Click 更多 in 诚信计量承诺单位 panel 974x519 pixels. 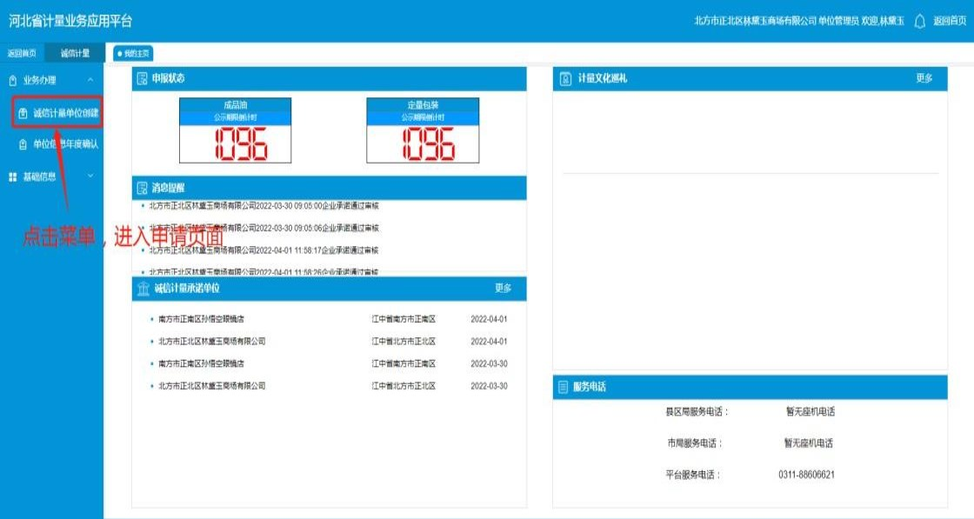[x=504, y=288]
